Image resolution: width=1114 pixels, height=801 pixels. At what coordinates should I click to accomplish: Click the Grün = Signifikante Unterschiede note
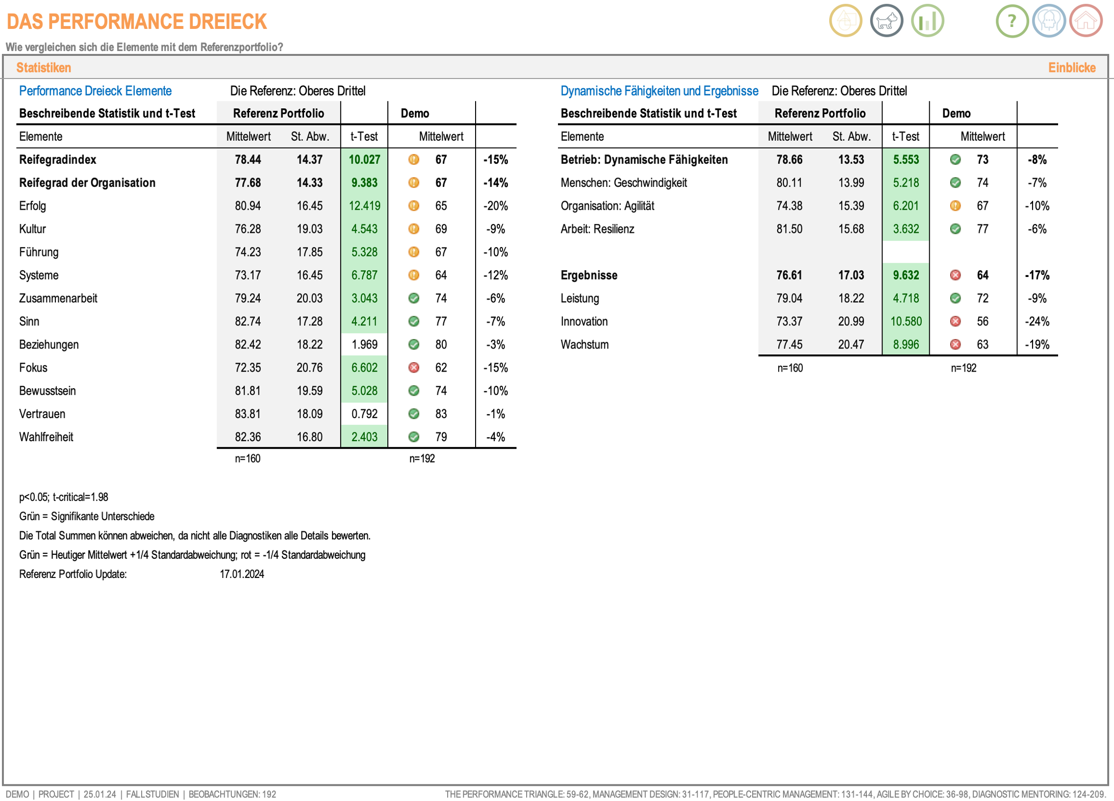[x=86, y=516]
